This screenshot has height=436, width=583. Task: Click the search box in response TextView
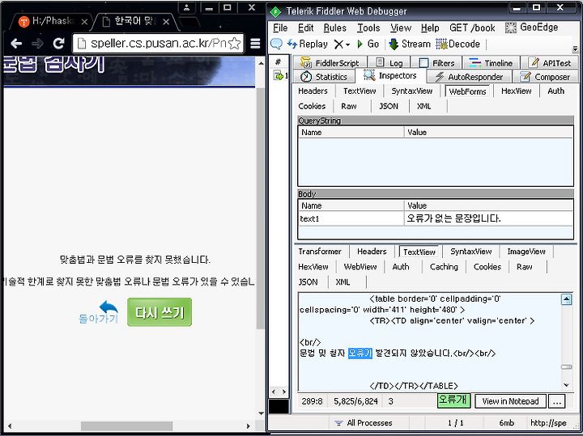click(453, 400)
